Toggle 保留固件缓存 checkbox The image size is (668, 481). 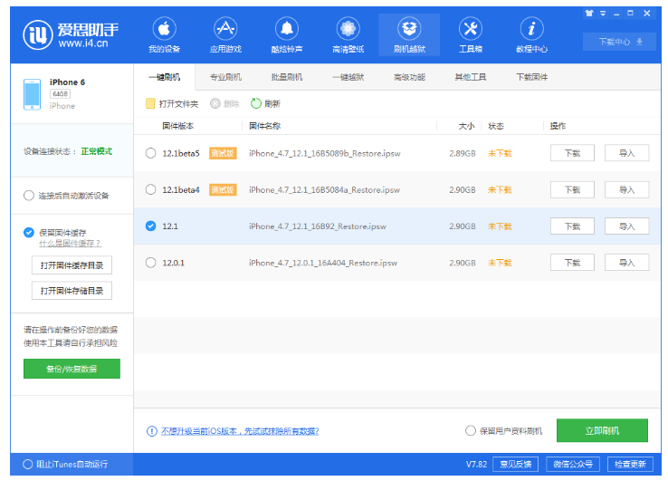click(x=29, y=233)
